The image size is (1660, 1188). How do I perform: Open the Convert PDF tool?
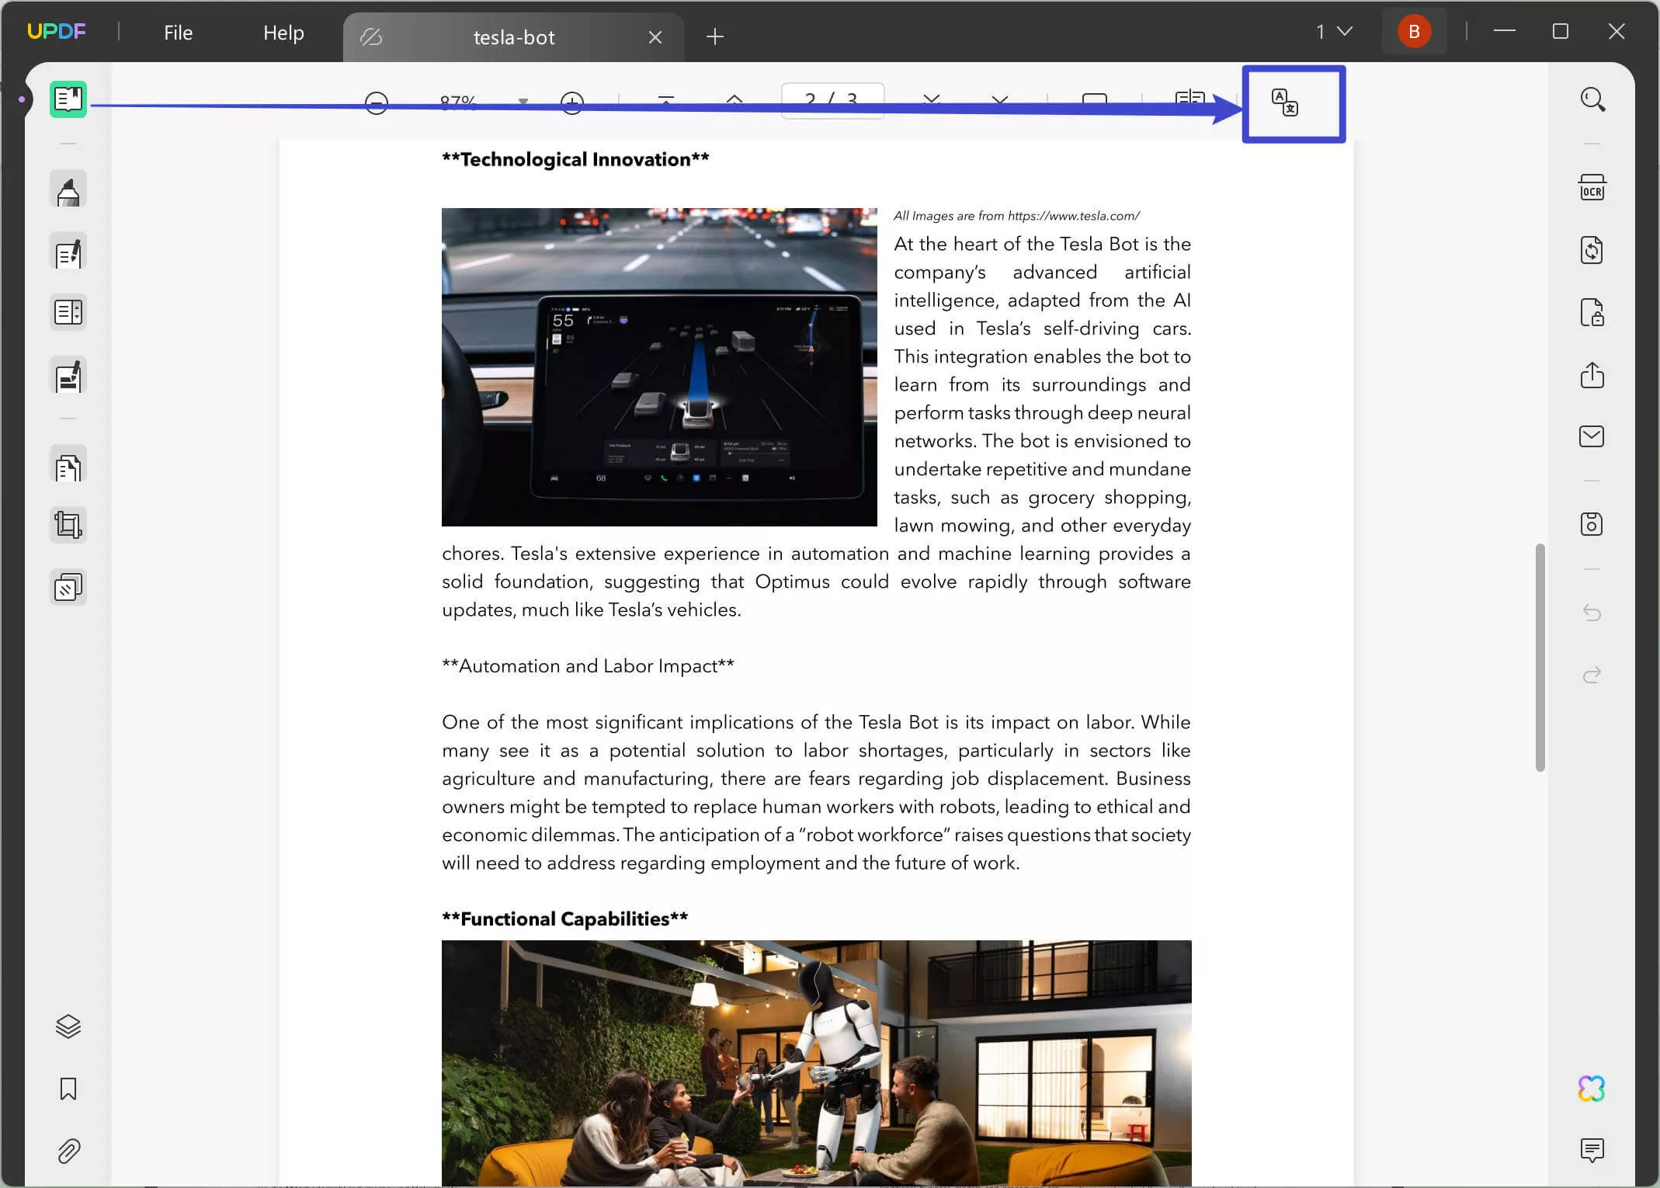point(1592,250)
